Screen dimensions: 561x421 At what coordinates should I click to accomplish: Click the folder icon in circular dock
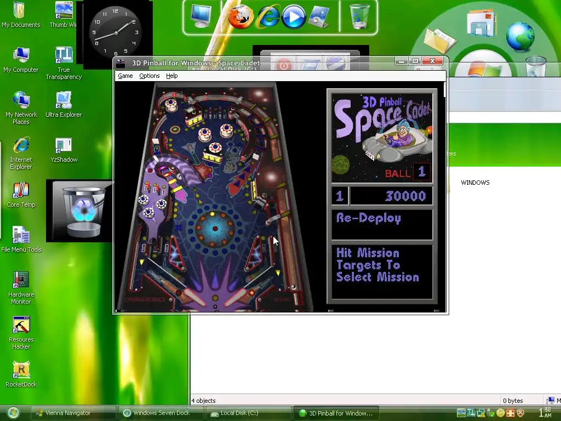pos(440,40)
